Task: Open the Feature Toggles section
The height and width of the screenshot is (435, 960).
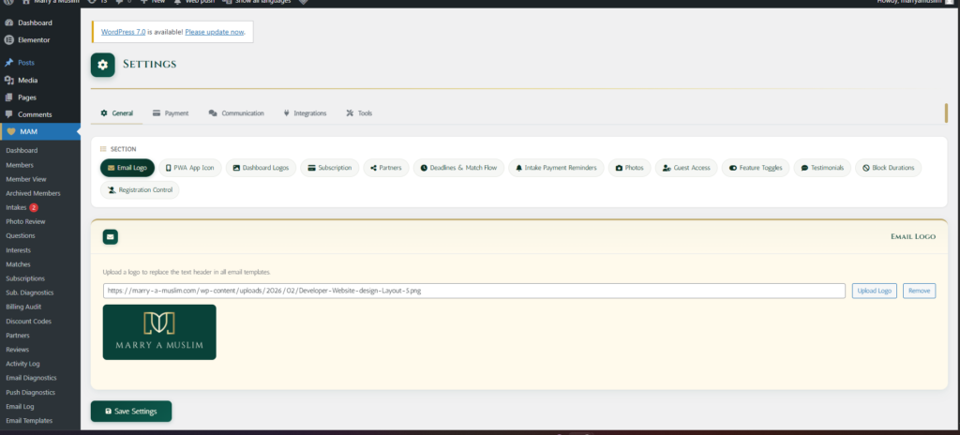Action: 756,168
